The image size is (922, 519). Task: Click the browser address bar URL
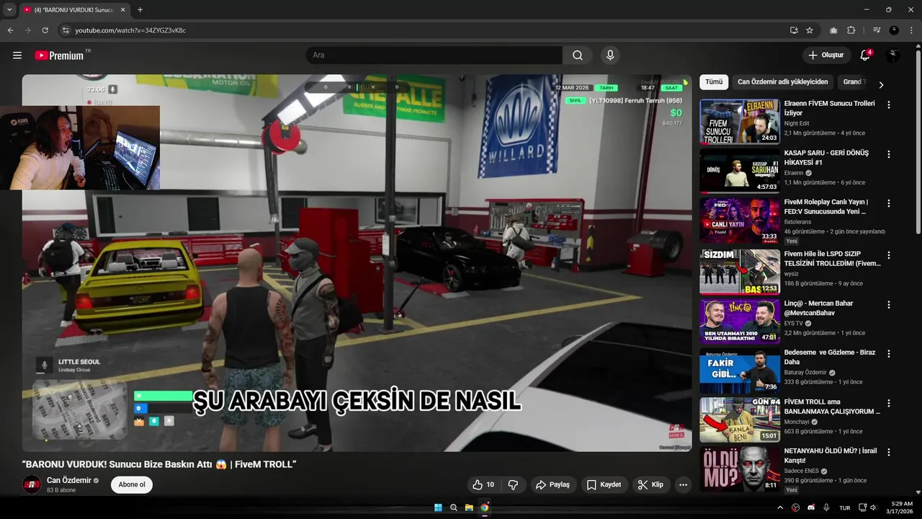(130, 30)
